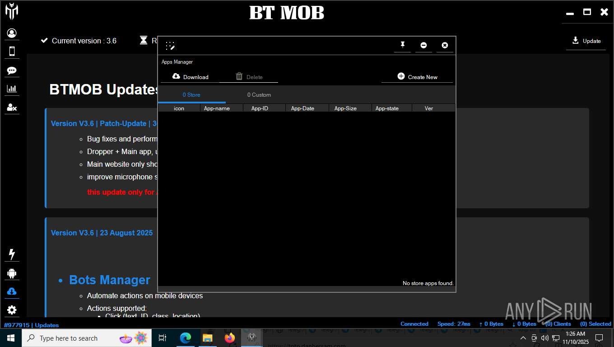Click 'Version V3.6 | 23 August 2025' heading
Viewport: 614px width, 347px height.
pyautogui.click(x=102, y=233)
